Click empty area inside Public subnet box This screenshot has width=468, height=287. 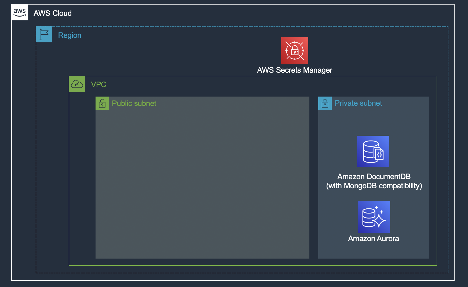pos(202,182)
